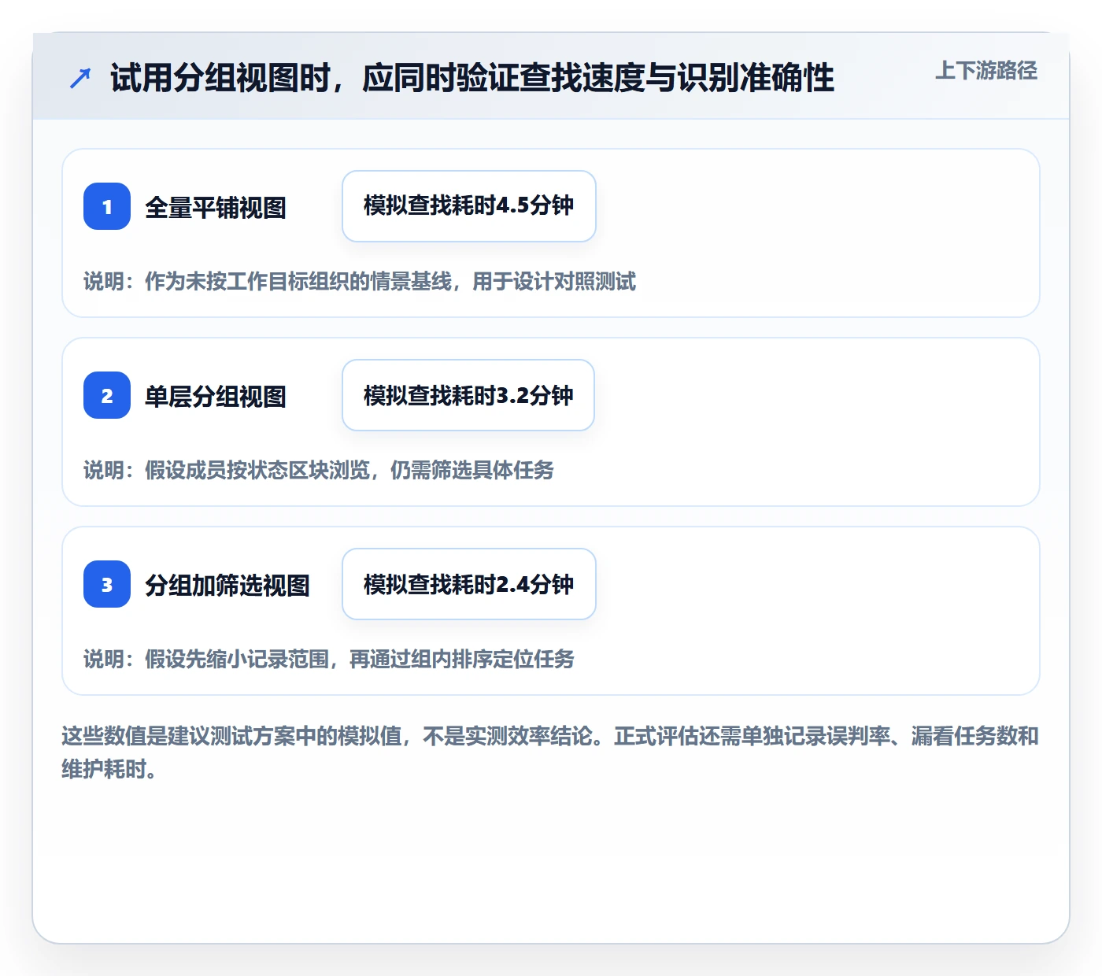Click the footnote starting with 这些数值是建议测试方案中的模拟值

[x=550, y=752]
